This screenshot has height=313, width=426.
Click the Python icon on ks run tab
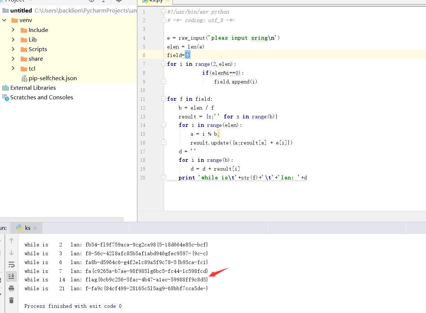(19, 228)
